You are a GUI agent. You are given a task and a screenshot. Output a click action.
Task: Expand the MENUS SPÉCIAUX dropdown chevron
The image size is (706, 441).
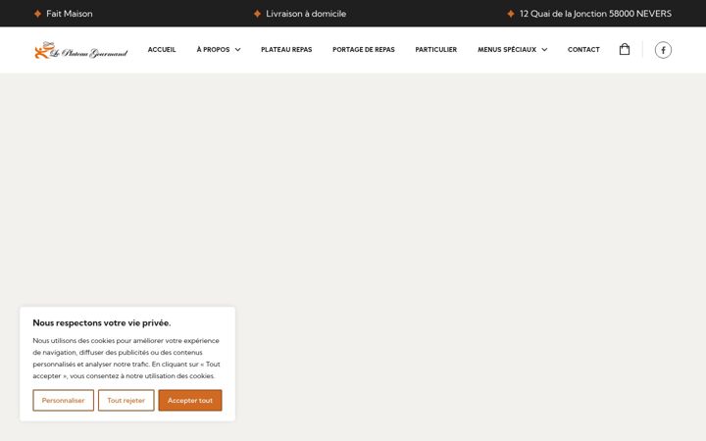[544, 50]
